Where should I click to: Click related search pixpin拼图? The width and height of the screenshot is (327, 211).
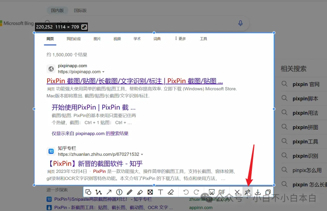pyautogui.click(x=305, y=127)
